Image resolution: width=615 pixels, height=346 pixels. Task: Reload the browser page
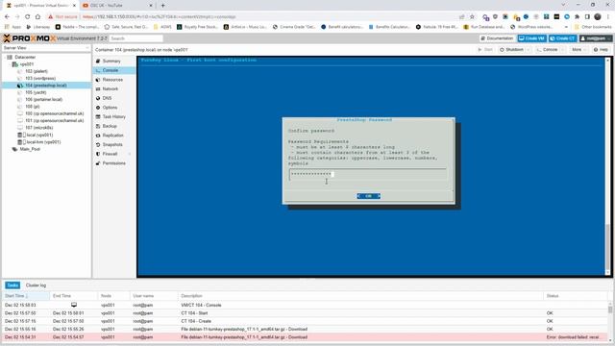click(27, 17)
